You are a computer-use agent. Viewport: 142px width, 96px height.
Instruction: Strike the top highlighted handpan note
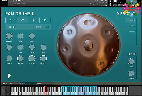(x=88, y=22)
